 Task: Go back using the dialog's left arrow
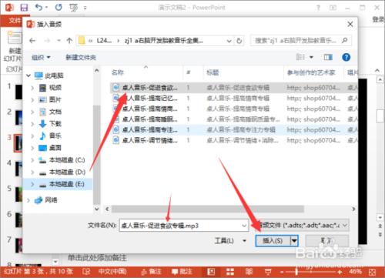32,41
